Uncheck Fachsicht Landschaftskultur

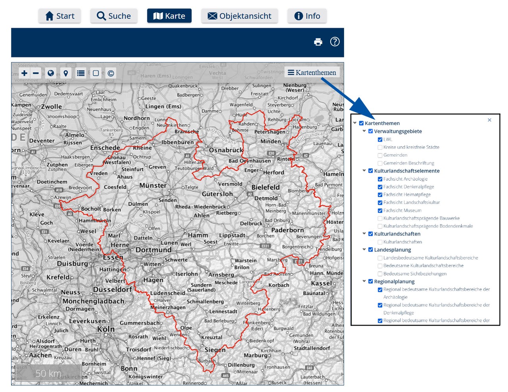pyautogui.click(x=380, y=203)
